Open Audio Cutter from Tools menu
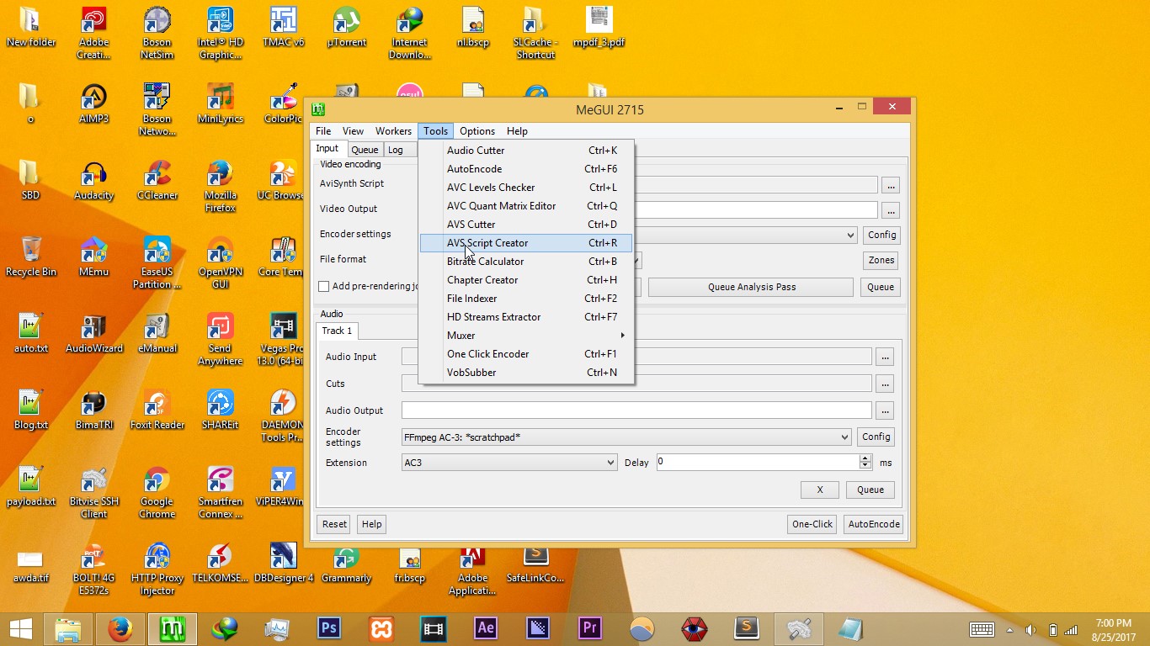This screenshot has height=646, width=1150. (526, 151)
